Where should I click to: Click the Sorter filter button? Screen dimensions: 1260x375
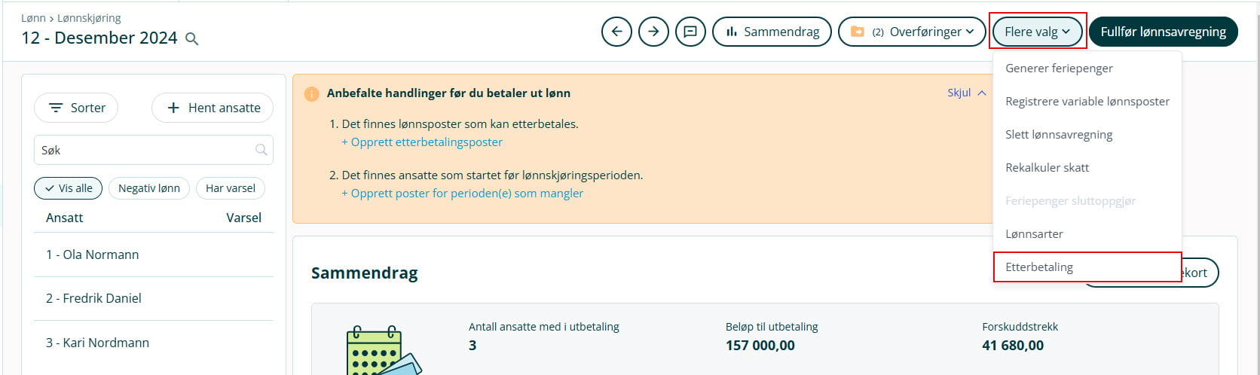coord(76,108)
